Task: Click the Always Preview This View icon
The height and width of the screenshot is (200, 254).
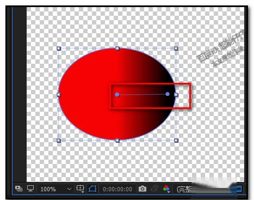Action: [18, 189]
